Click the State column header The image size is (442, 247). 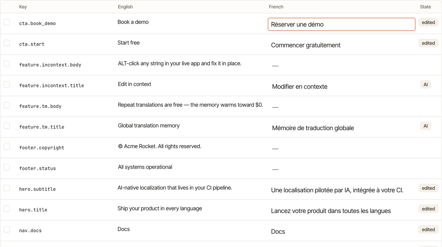tap(425, 7)
